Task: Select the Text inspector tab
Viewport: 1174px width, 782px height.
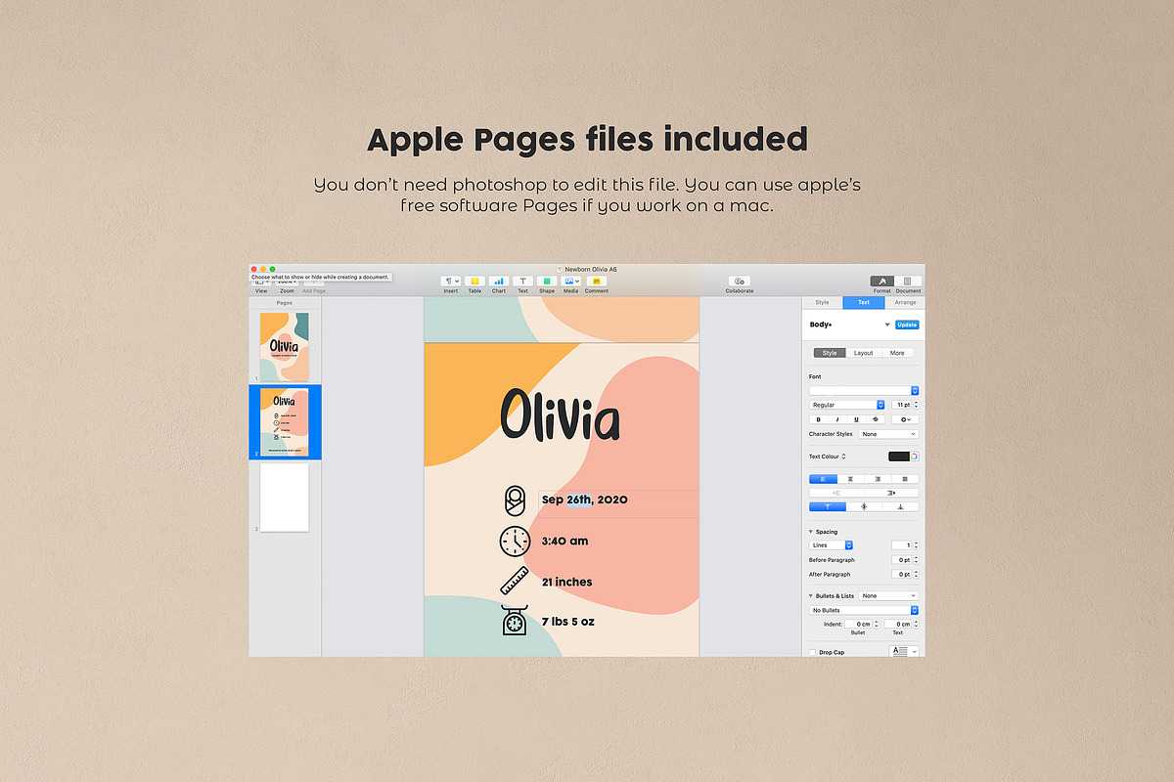Action: [x=863, y=303]
